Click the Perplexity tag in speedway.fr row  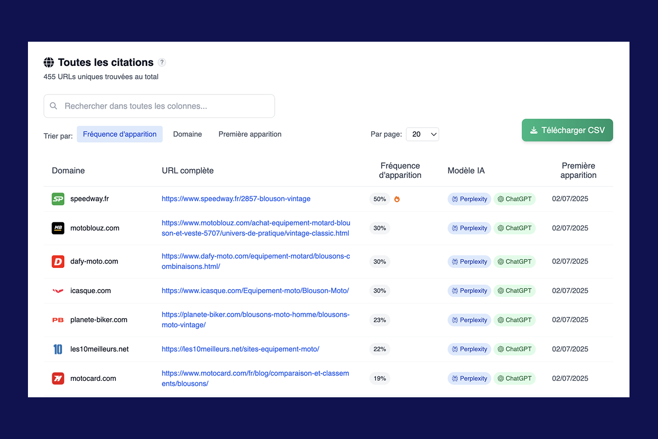point(469,199)
